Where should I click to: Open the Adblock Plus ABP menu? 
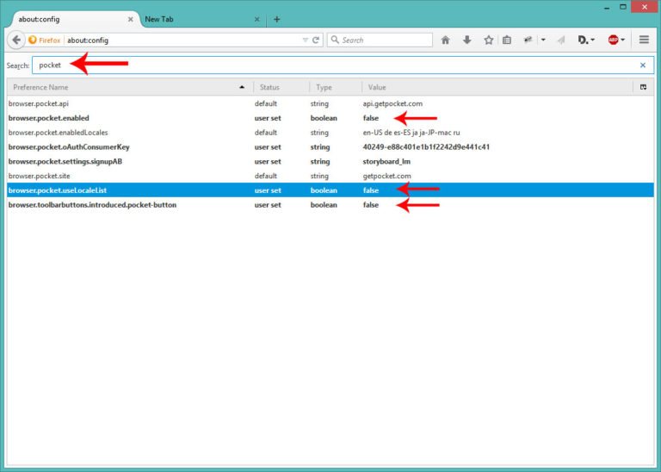[616, 40]
